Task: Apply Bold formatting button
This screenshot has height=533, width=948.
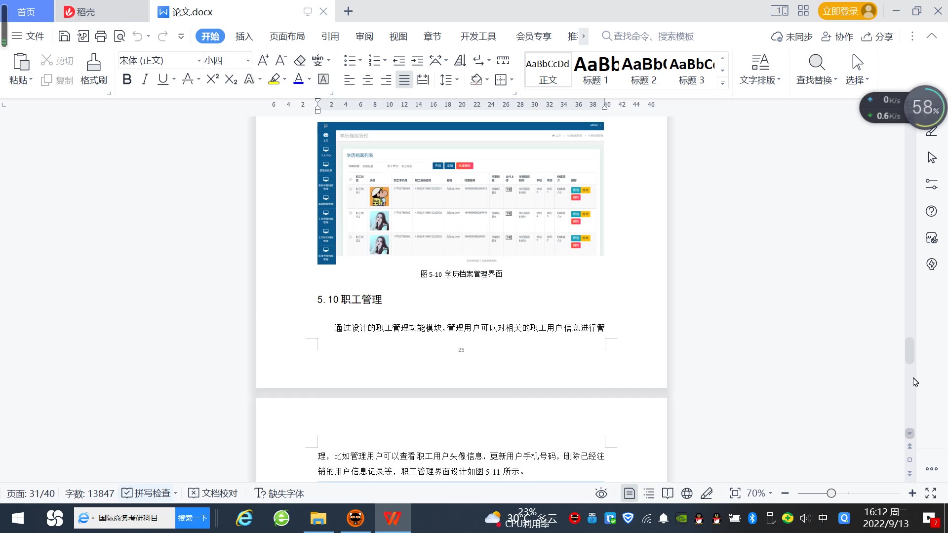Action: 127,79
